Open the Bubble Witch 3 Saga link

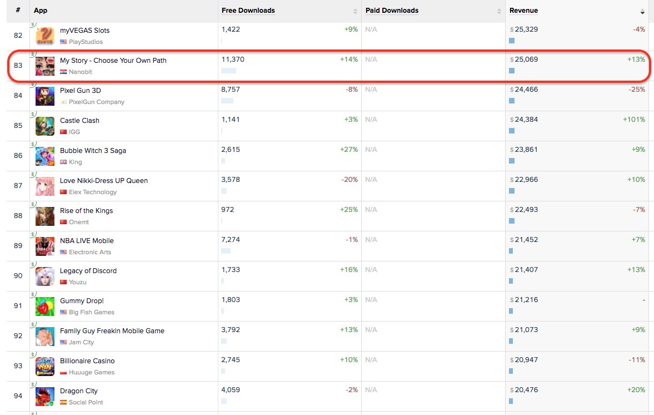[x=93, y=151]
